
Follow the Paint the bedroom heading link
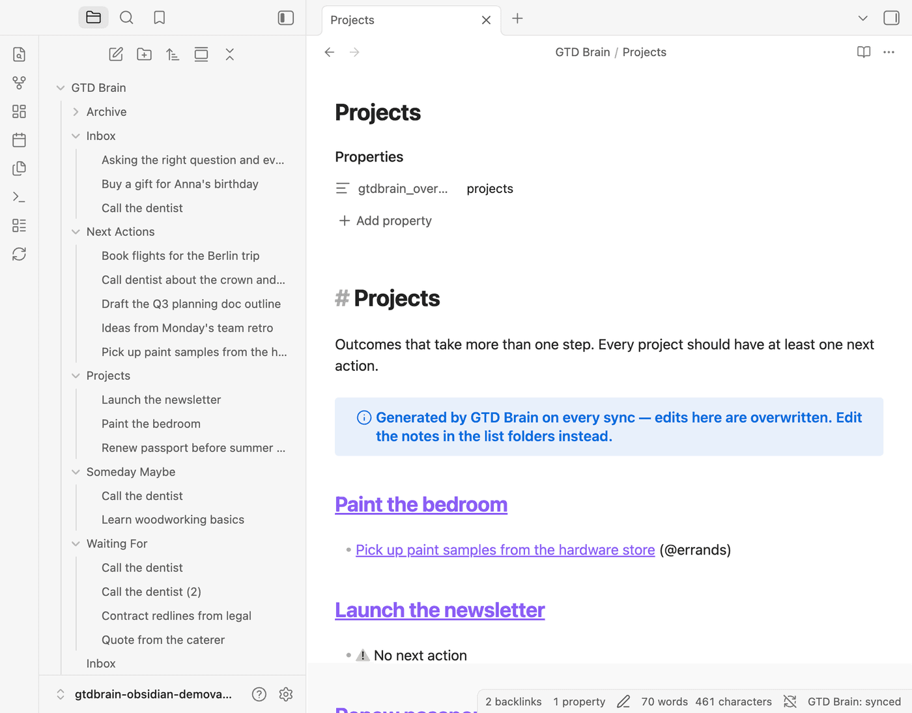click(421, 504)
